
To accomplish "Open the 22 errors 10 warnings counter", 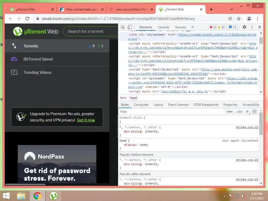I will tap(217, 27).
